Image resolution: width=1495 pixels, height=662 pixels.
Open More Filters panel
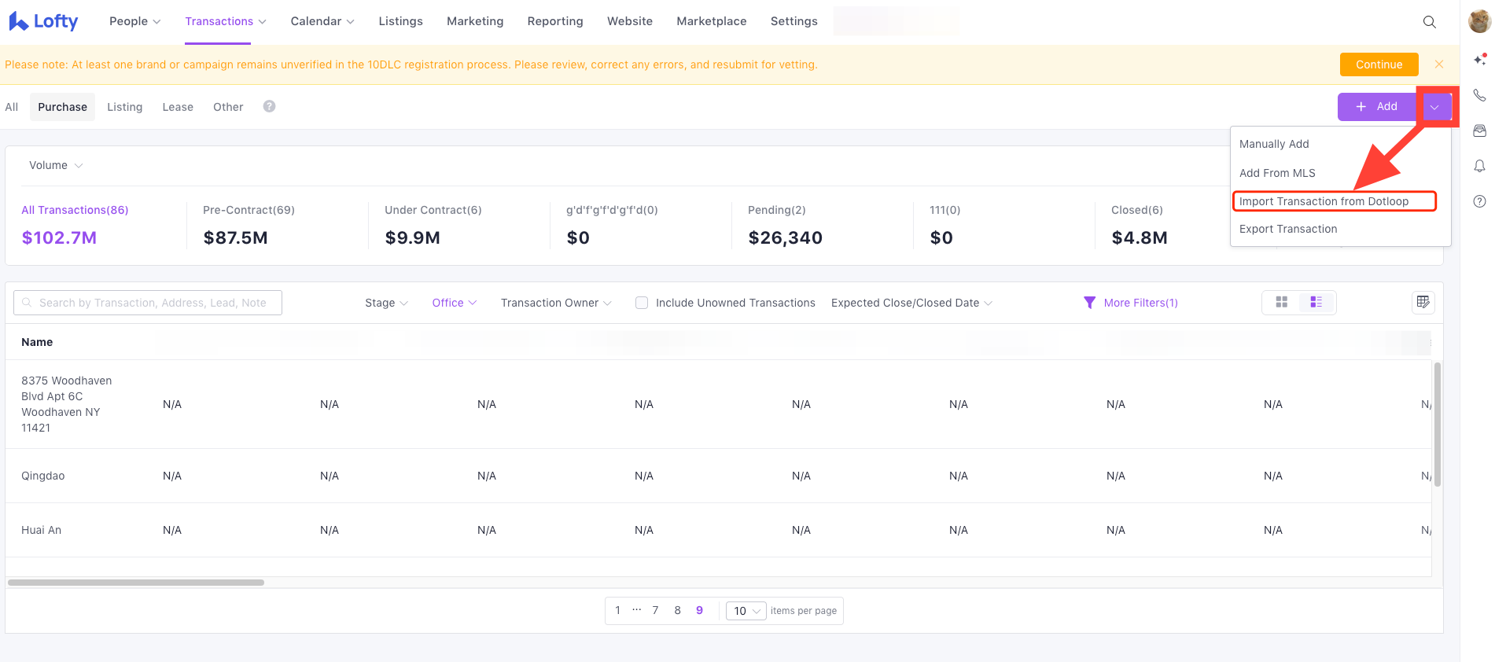1131,303
